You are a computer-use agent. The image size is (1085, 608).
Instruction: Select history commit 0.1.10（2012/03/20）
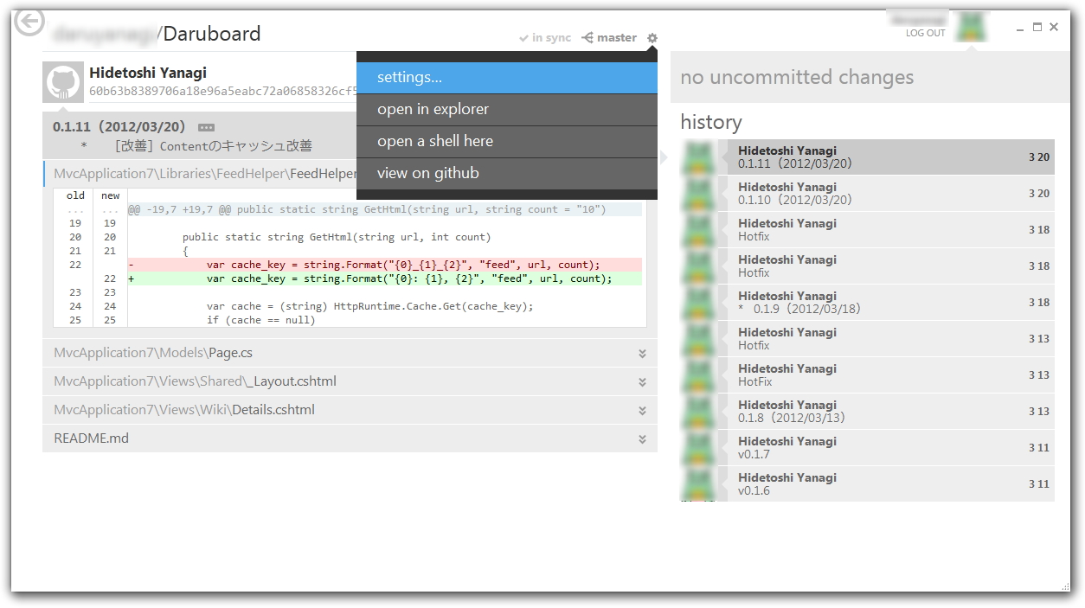coord(868,194)
